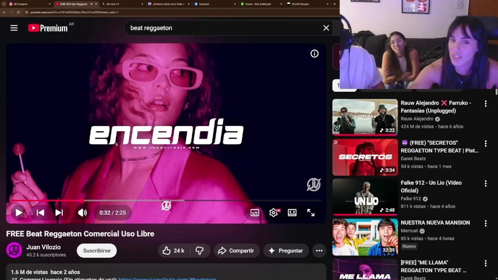The image size is (498, 280).
Task: Open the Juan Vilozio channel name link
Action: pyautogui.click(x=44, y=247)
